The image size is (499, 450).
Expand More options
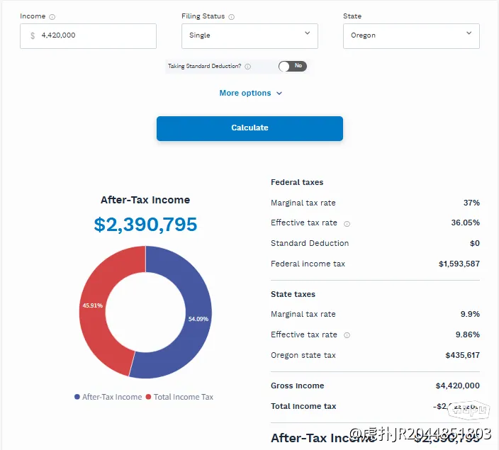tap(250, 94)
